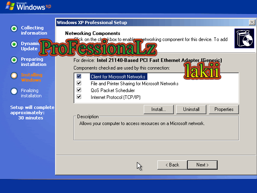Return to previous page with Back
Viewport: 257px width, 193px height.
(x=172, y=165)
